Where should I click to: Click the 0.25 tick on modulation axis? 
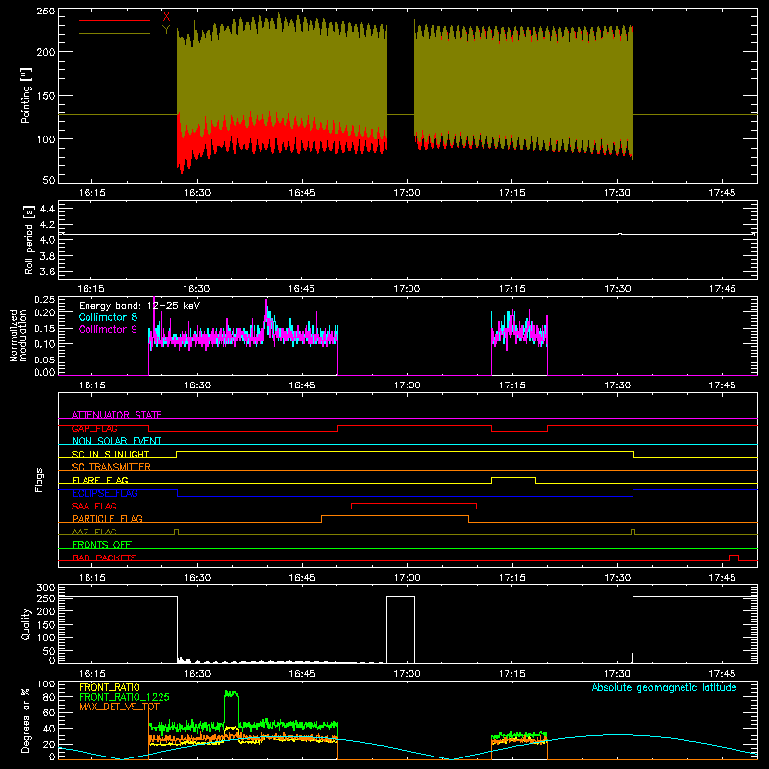coord(44,300)
